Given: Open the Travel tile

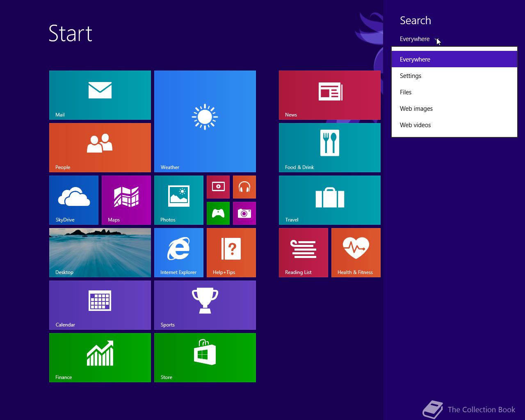Looking at the screenshot, I should [x=330, y=200].
